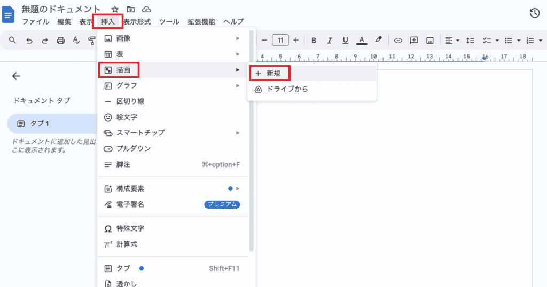The width and height of the screenshot is (547, 287).
Task: Click the increase font size plus button
Action: click(x=296, y=40)
